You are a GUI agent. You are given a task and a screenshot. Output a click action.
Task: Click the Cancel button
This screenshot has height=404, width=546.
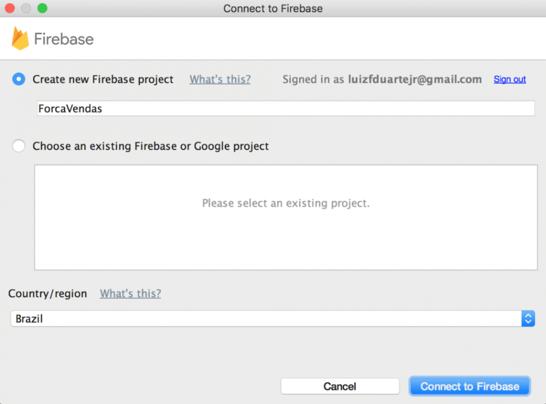pos(340,386)
